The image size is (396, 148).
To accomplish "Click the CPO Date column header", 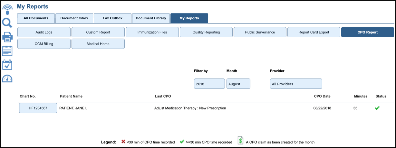I will click(322, 96).
